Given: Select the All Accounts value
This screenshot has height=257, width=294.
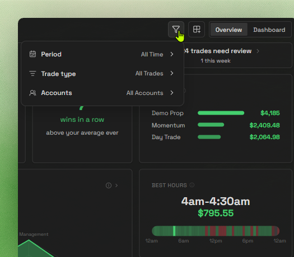Looking at the screenshot, I should click(x=144, y=93).
